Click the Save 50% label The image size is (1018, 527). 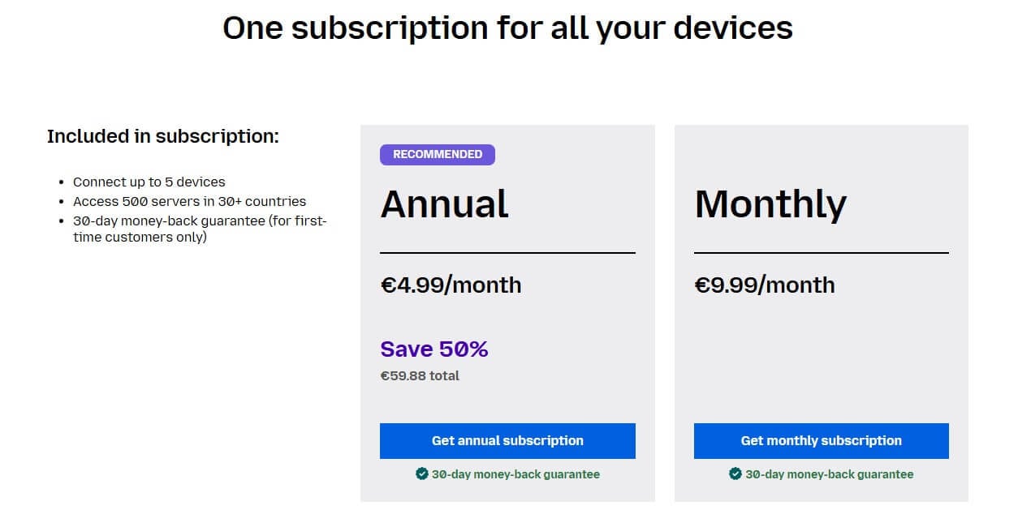click(x=434, y=349)
